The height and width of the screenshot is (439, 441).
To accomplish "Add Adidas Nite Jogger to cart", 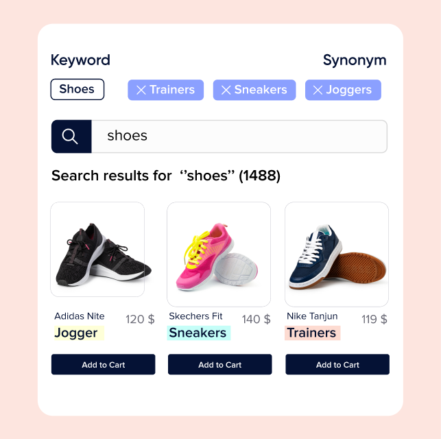I will click(x=103, y=364).
